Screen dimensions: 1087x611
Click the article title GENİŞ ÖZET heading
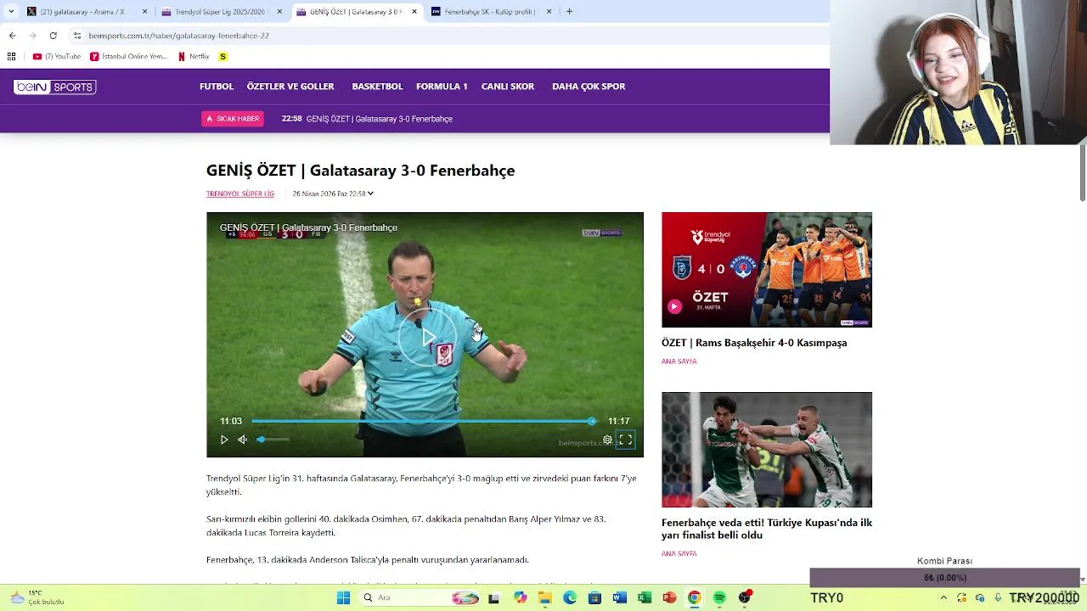[361, 171]
